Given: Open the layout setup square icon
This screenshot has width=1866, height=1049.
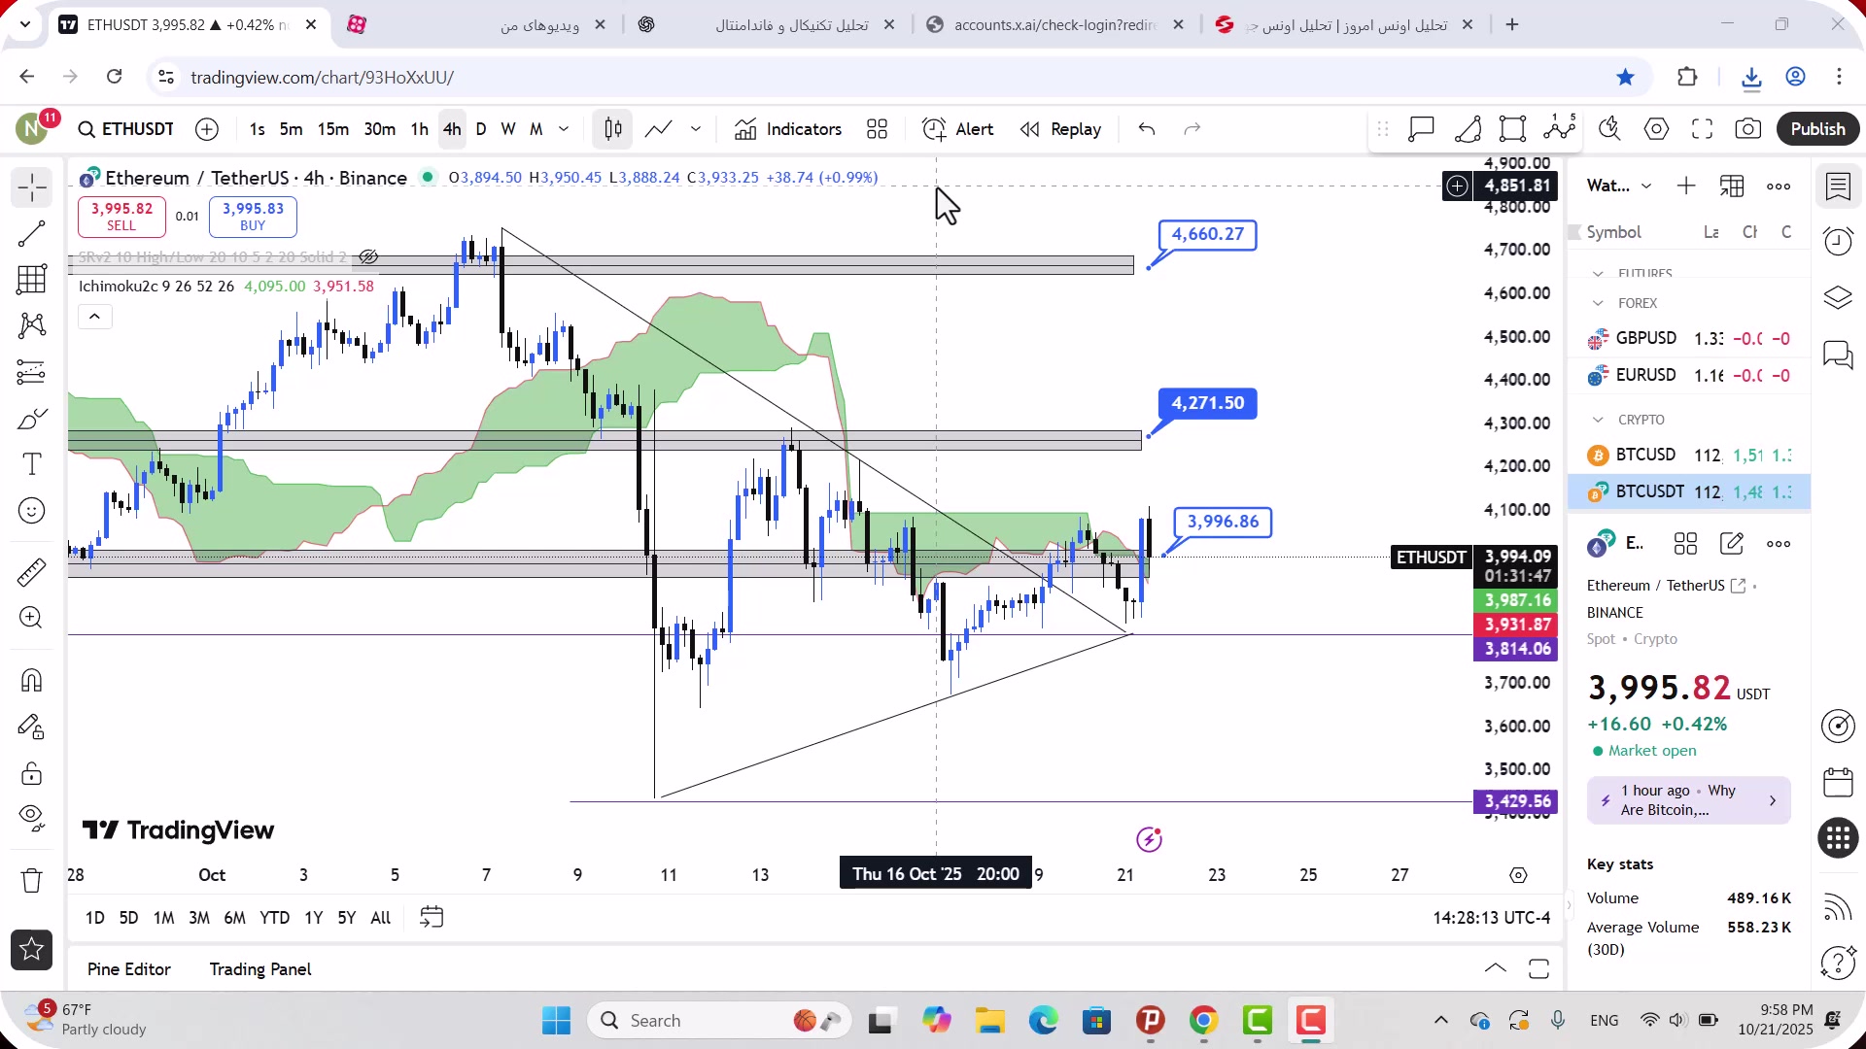Looking at the screenshot, I should 1512,129.
